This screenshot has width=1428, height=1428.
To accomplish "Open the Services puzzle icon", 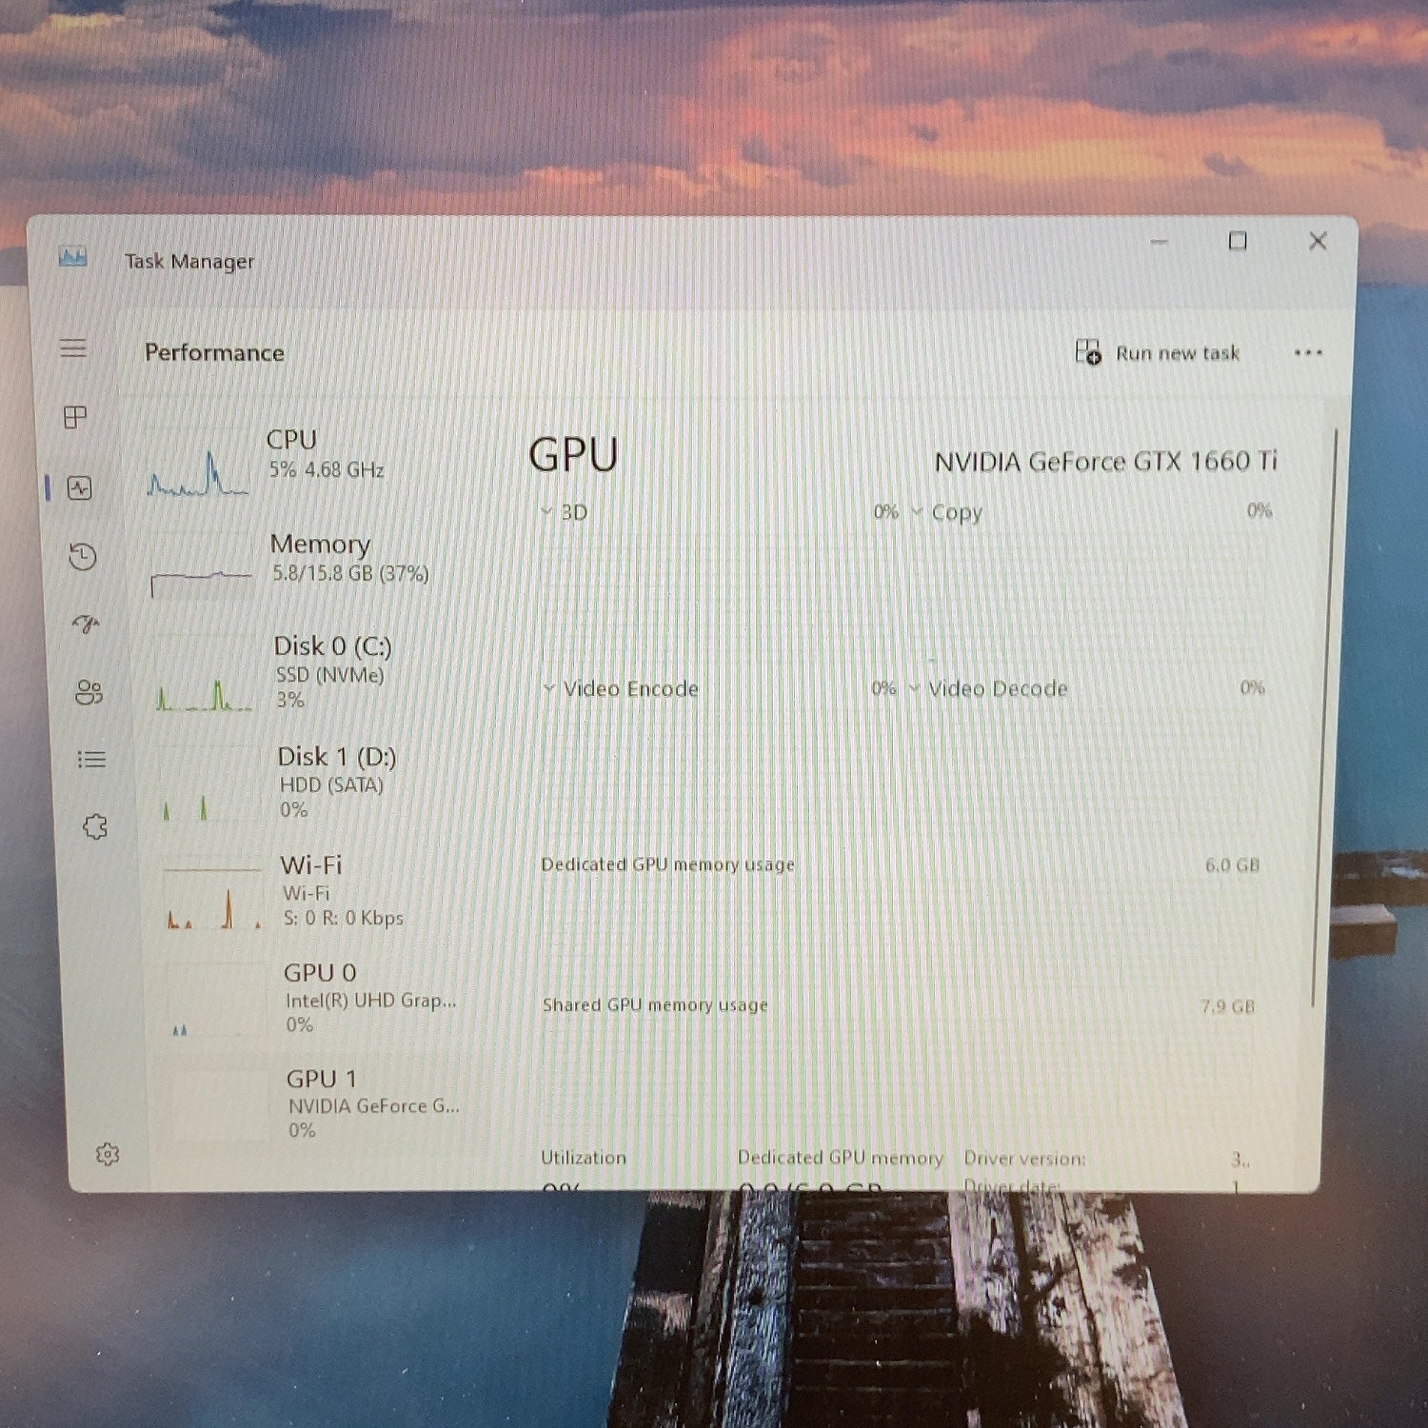I will pos(95,826).
